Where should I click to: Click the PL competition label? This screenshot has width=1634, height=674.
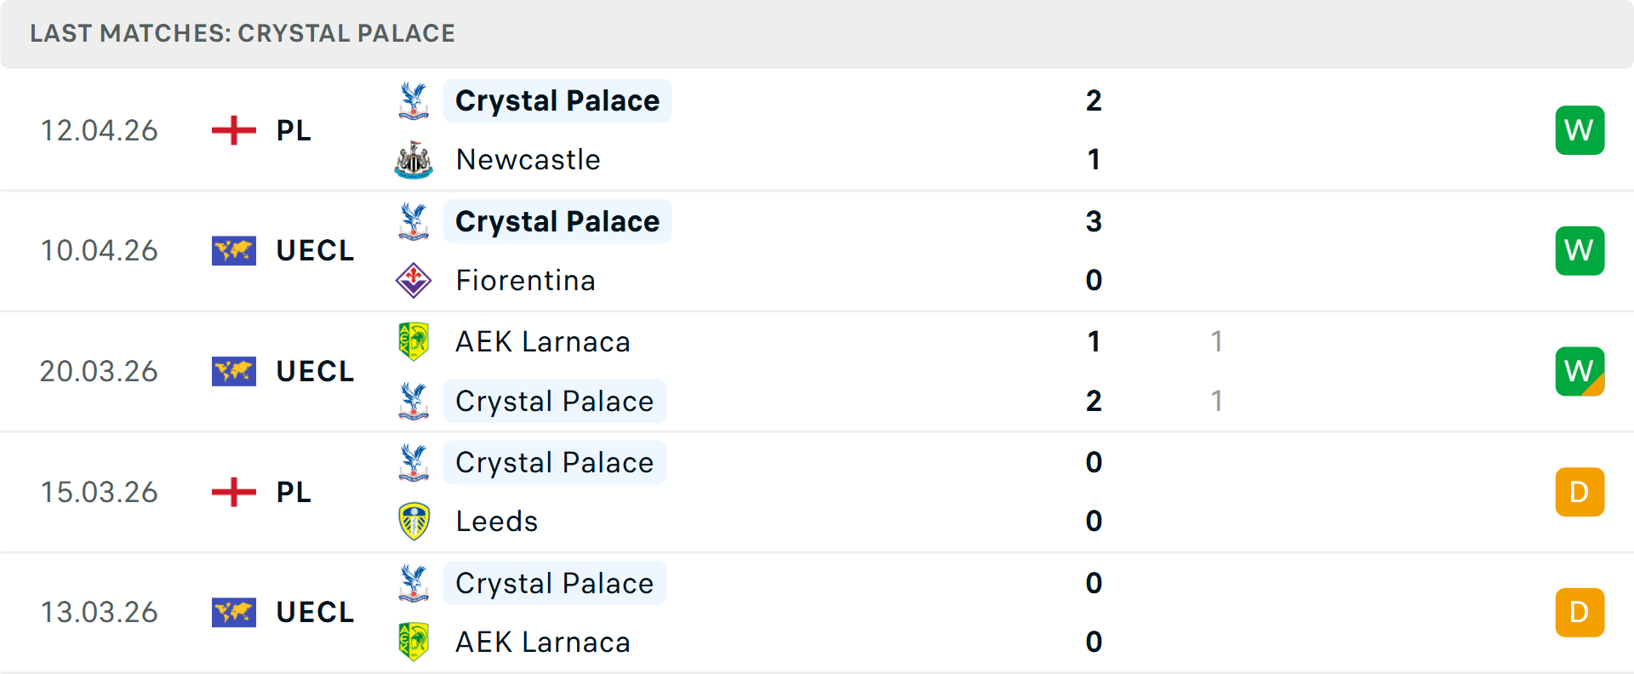(x=293, y=130)
